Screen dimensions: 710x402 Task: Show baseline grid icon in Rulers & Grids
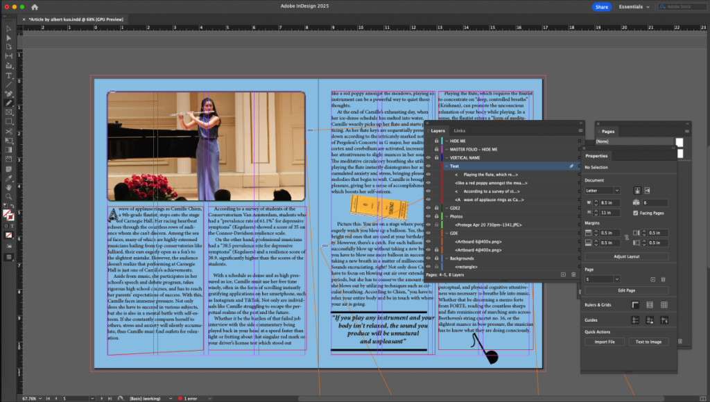[x=650, y=304]
